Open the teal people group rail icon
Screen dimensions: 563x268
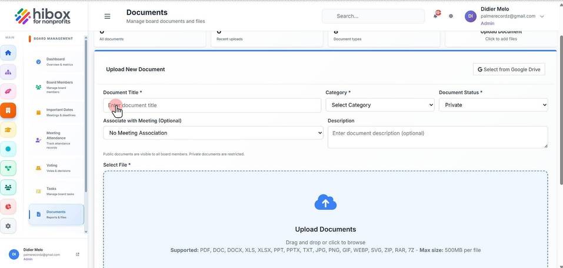pos(8,187)
